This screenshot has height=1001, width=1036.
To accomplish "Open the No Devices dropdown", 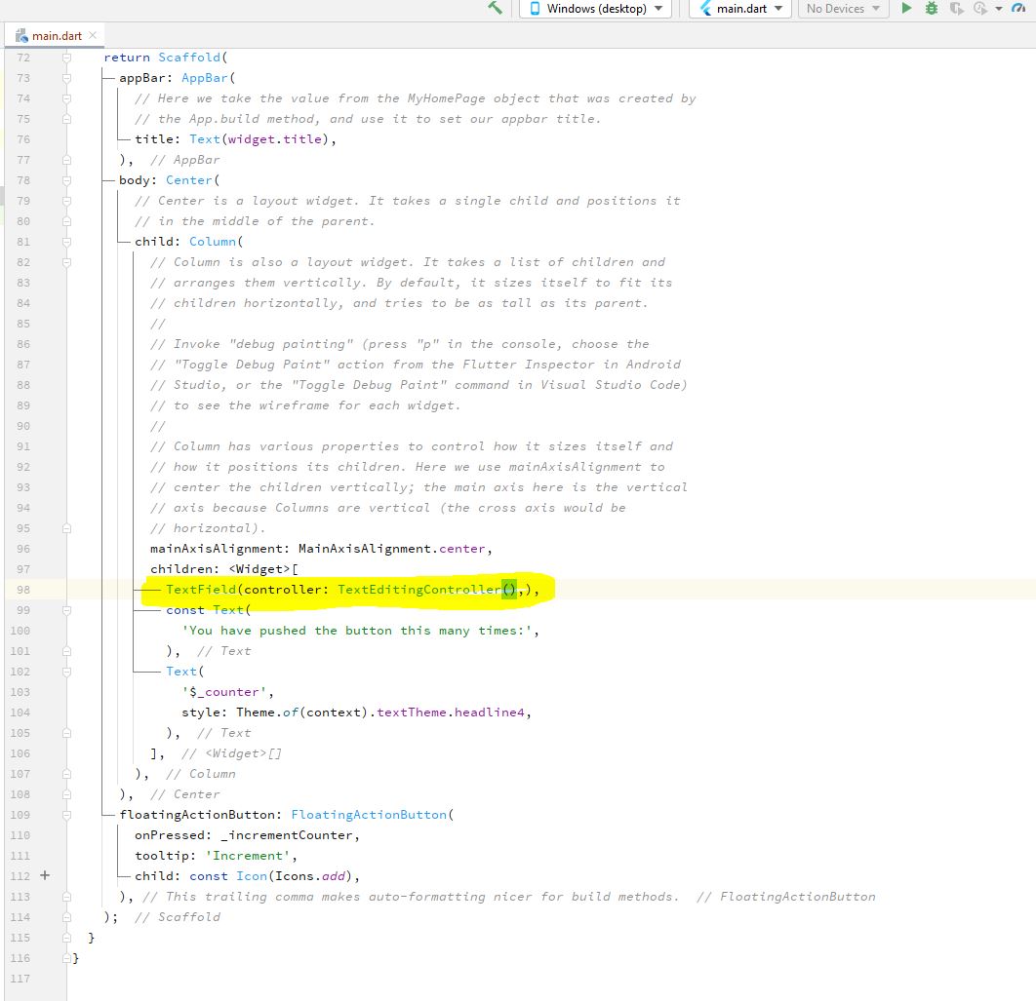I will (843, 8).
